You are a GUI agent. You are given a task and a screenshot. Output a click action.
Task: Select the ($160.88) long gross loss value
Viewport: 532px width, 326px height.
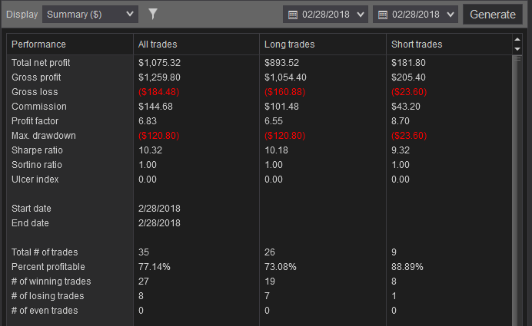pyautogui.click(x=285, y=92)
